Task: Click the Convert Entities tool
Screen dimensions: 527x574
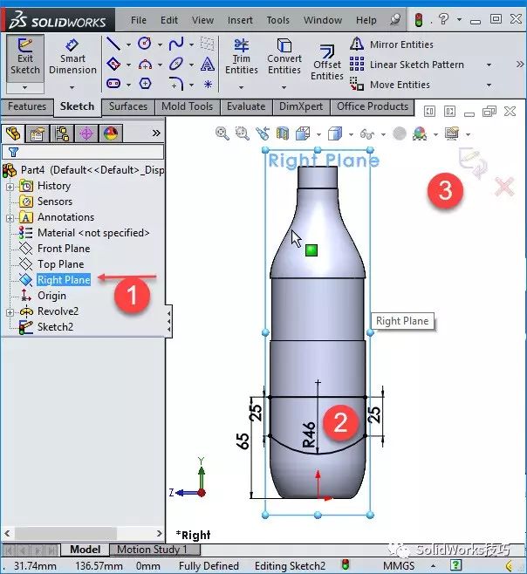Action: coord(284,57)
